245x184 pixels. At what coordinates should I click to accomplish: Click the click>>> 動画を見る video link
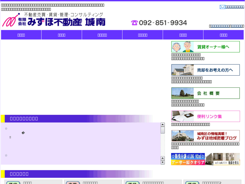(x=227, y=163)
